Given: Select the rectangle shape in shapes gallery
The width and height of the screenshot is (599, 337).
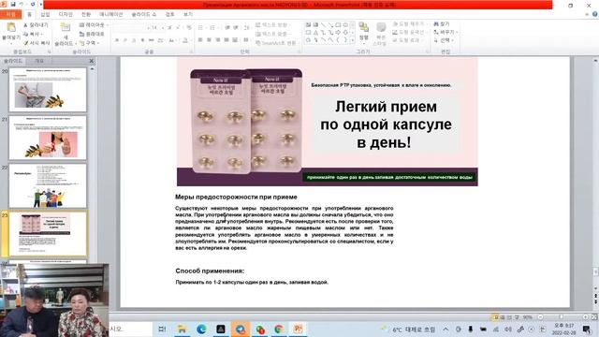Looking at the screenshot, I should (338, 25).
